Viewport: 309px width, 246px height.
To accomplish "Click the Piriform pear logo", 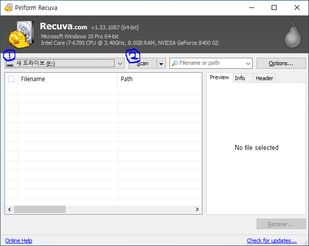I will pos(293,35).
